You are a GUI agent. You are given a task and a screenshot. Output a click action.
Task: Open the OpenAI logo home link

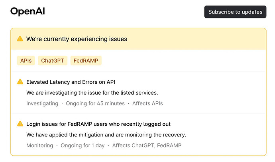(28, 12)
